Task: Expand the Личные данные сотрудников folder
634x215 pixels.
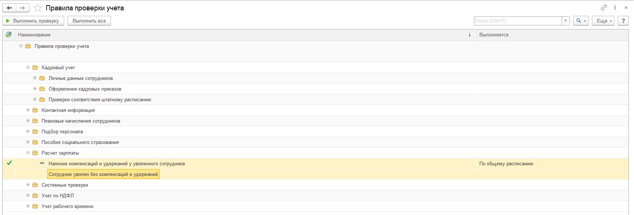Action: pos(35,78)
